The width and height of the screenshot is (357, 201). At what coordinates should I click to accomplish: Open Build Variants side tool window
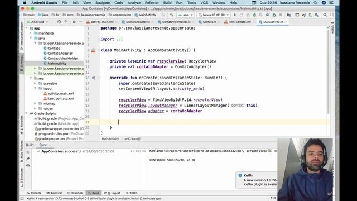(22, 151)
